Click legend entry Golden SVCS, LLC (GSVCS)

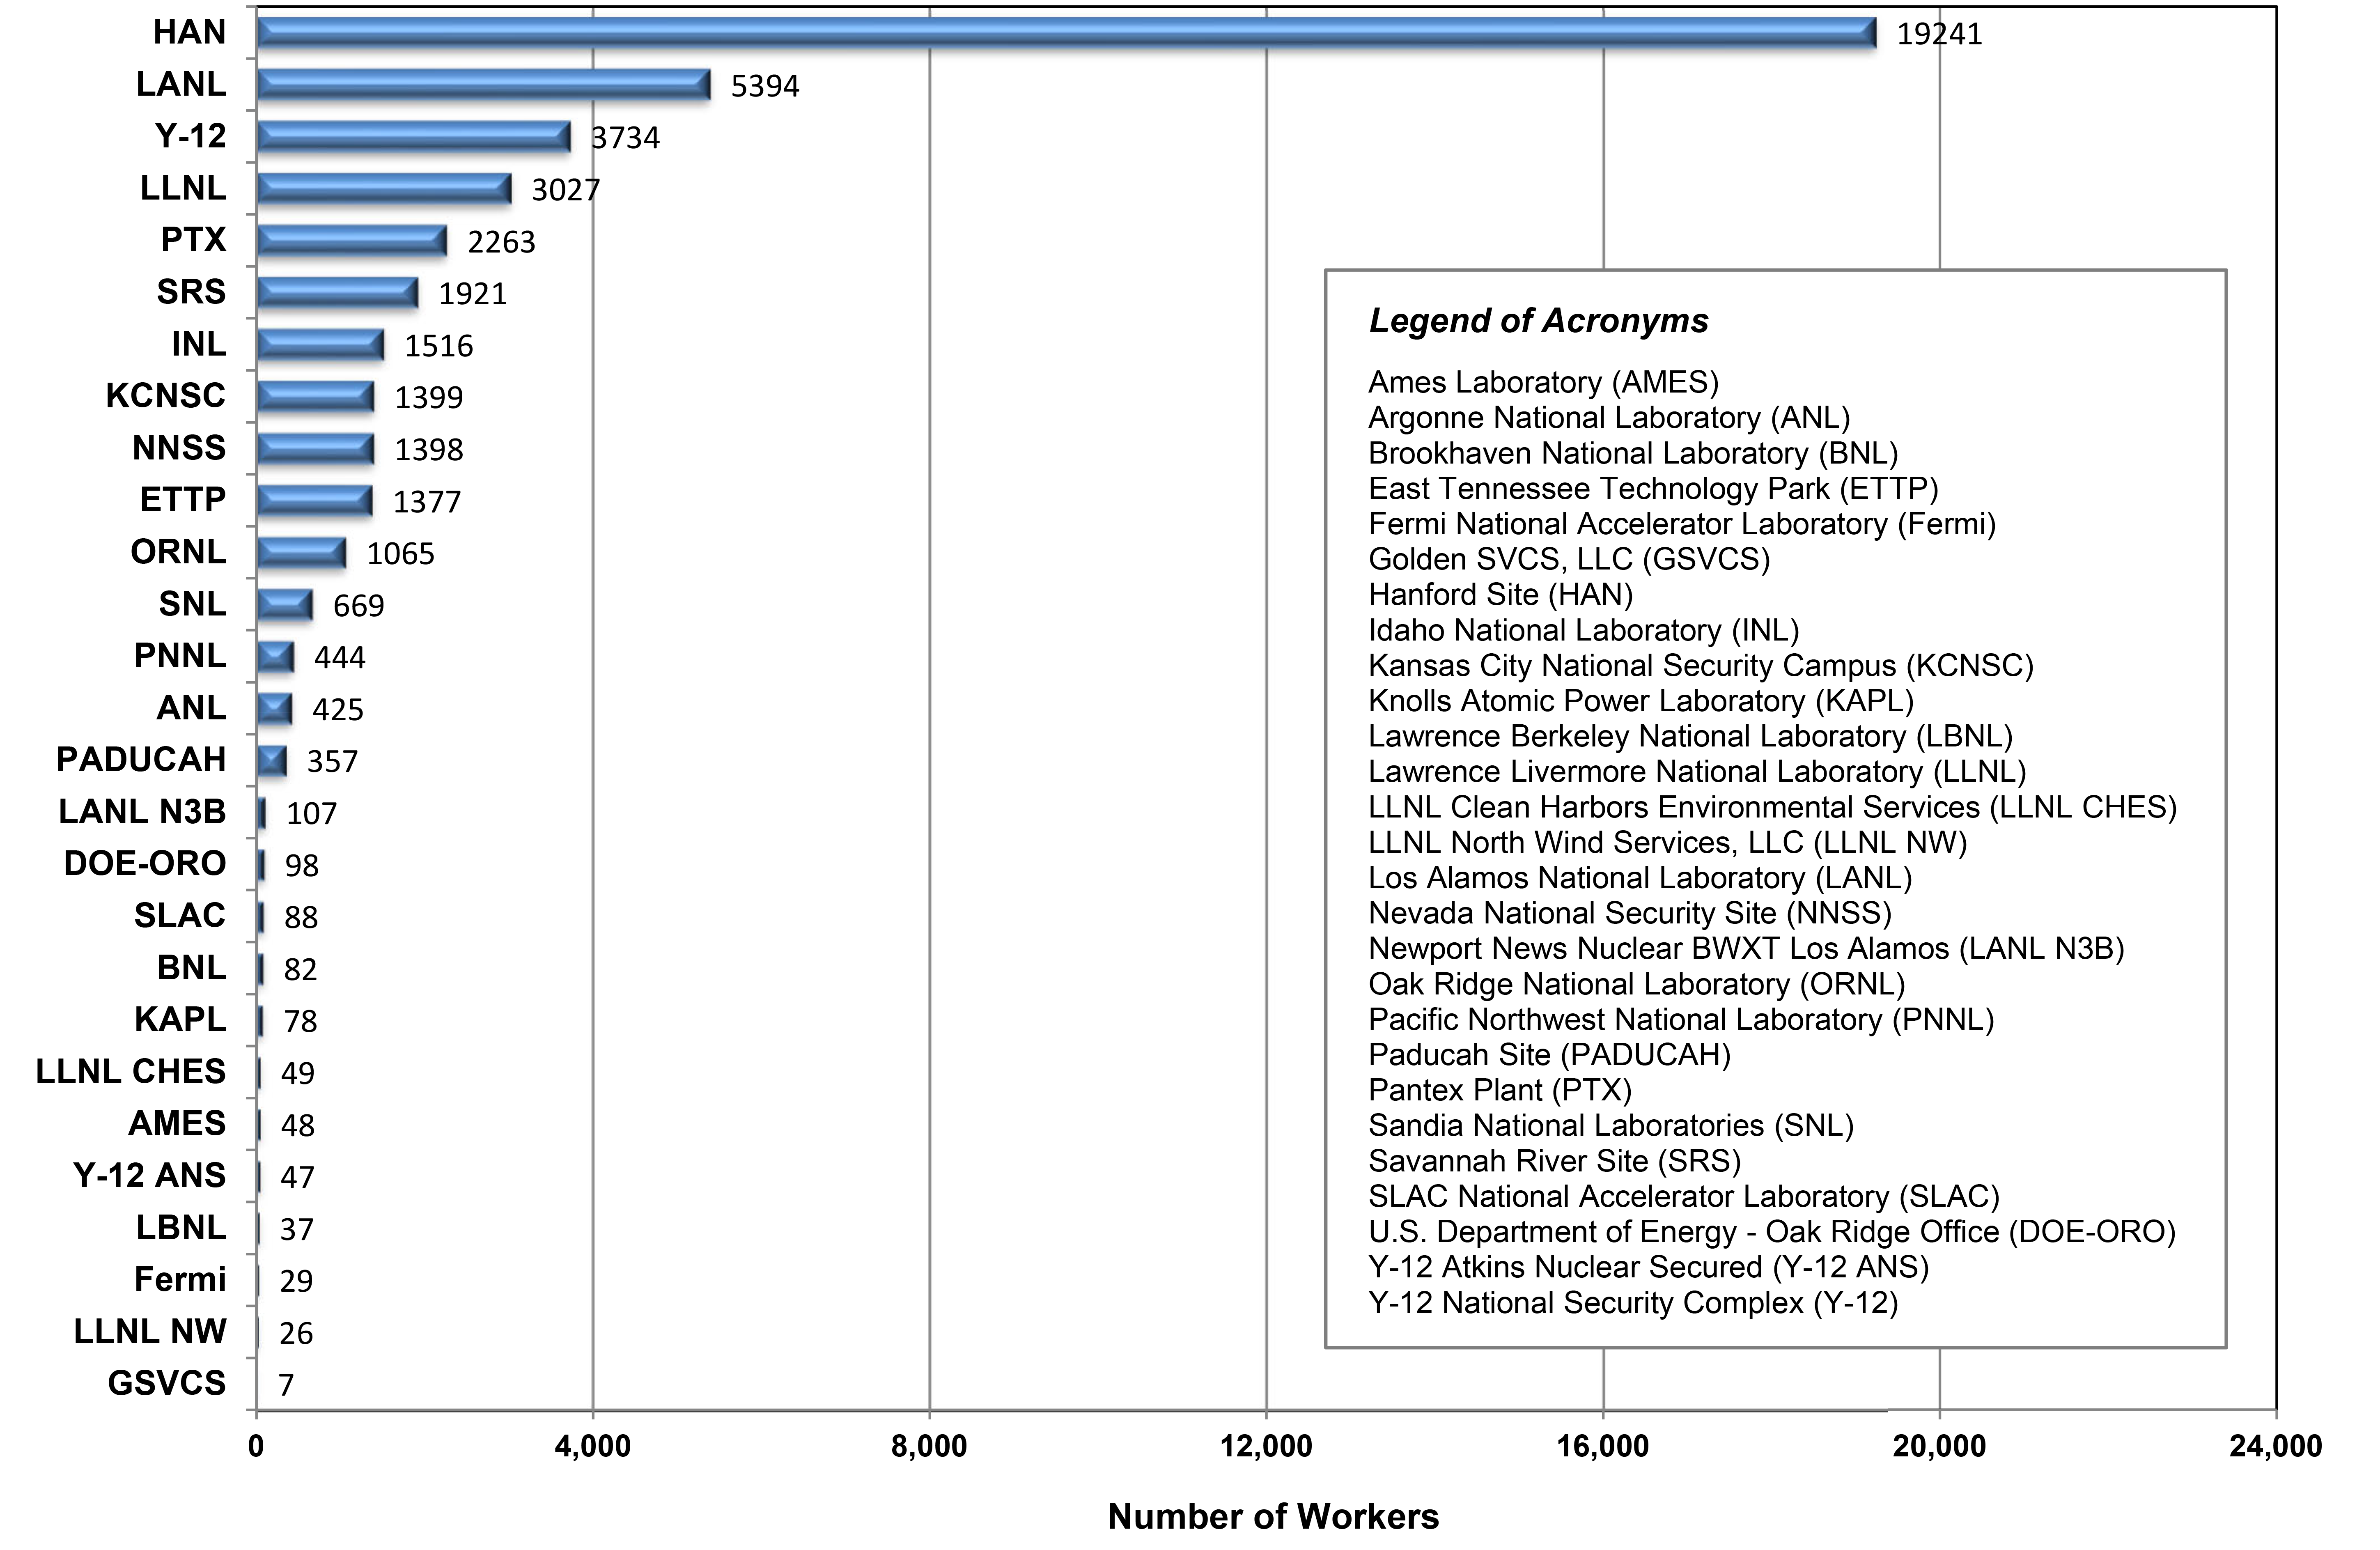1570,560
